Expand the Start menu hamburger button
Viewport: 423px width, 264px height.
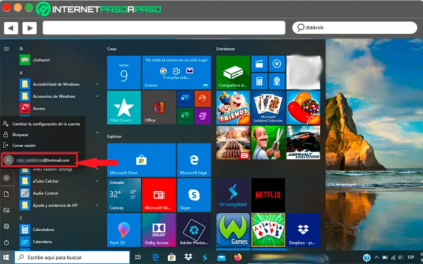tap(6, 49)
